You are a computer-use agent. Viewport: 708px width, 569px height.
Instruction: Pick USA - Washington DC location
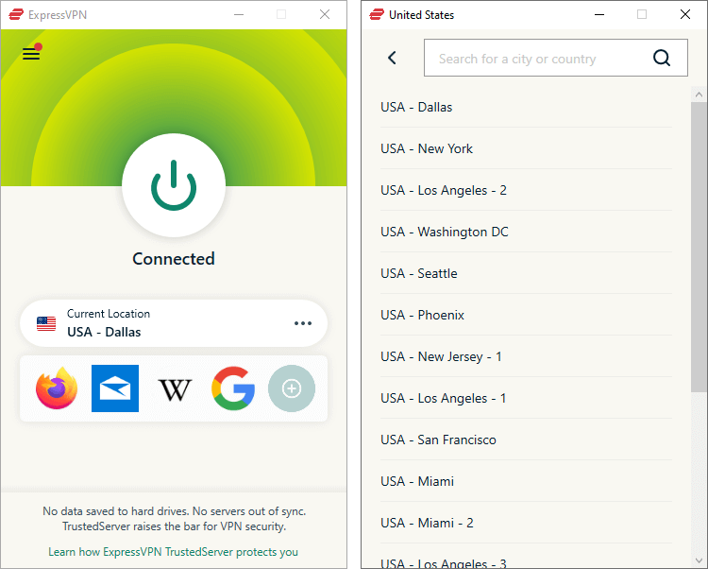coord(526,232)
